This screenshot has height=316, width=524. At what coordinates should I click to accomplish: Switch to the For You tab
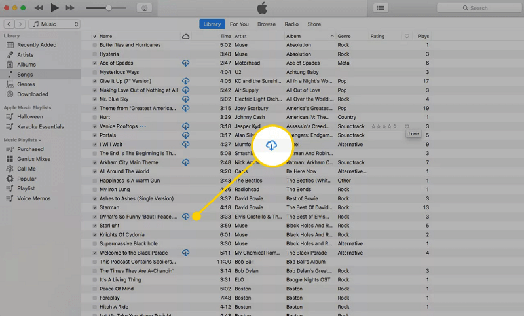239,24
